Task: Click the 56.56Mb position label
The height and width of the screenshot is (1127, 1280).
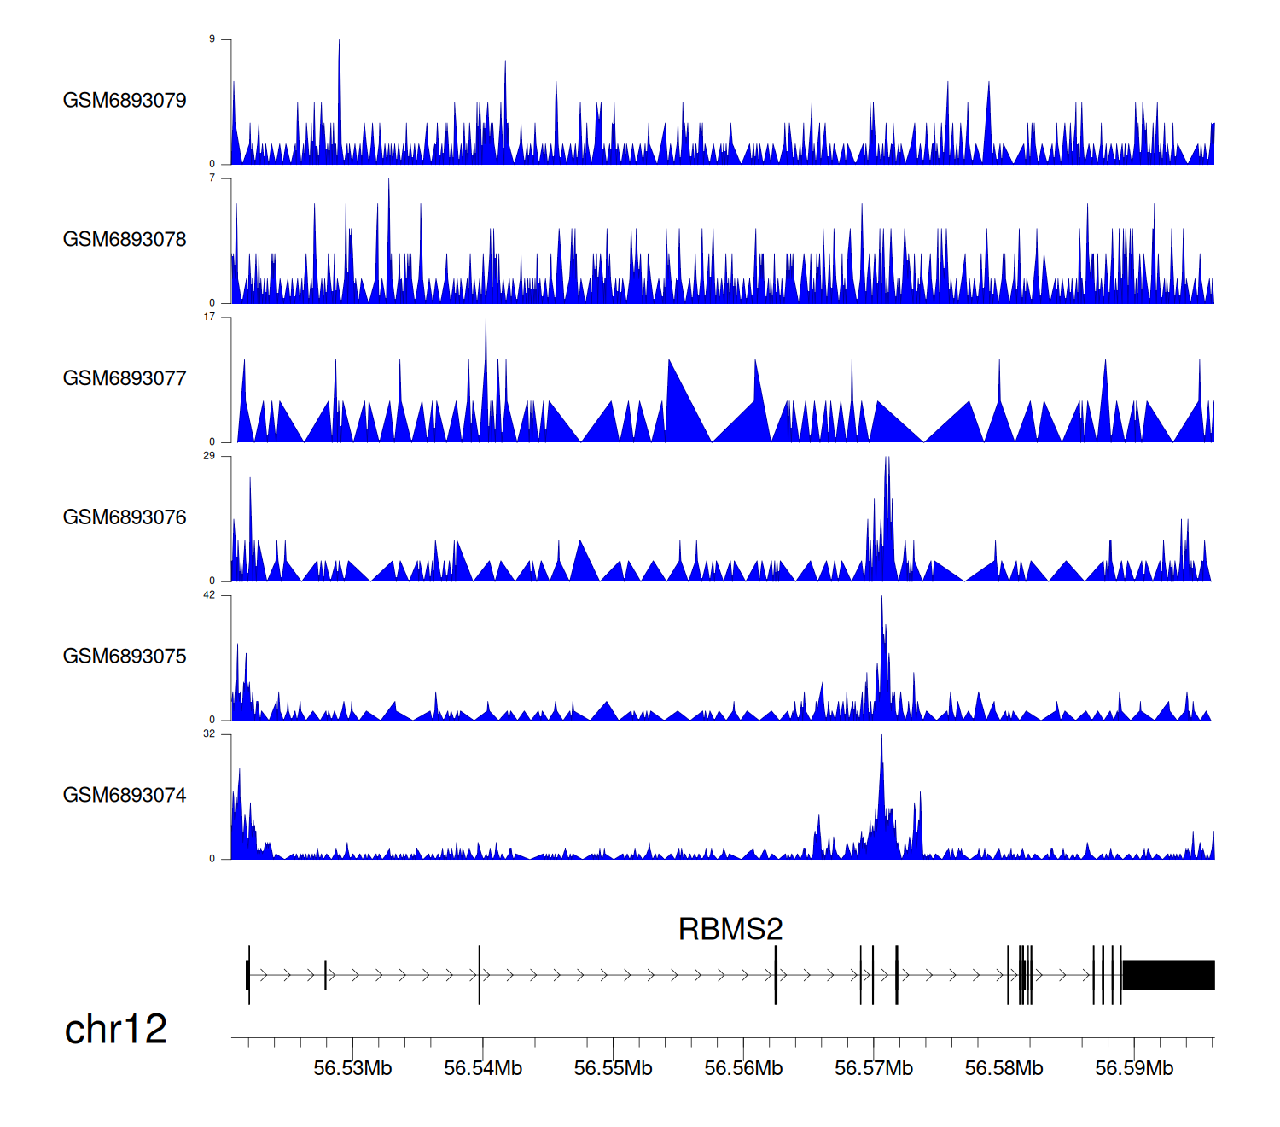Action: pos(743,1068)
